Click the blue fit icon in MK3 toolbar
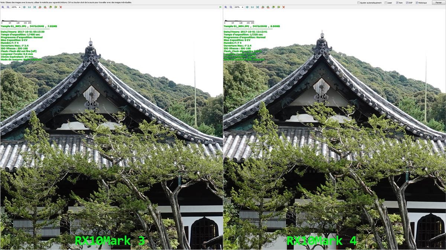Screen dimensions: 446x250 (x=24, y=7)
